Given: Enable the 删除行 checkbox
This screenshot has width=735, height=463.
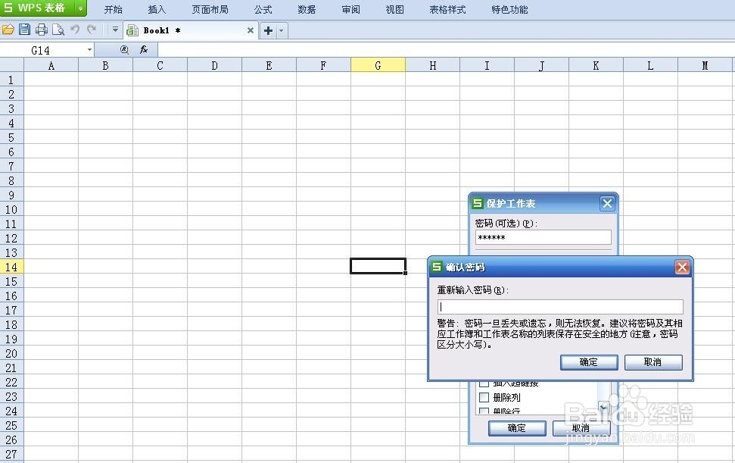Looking at the screenshot, I should click(483, 411).
